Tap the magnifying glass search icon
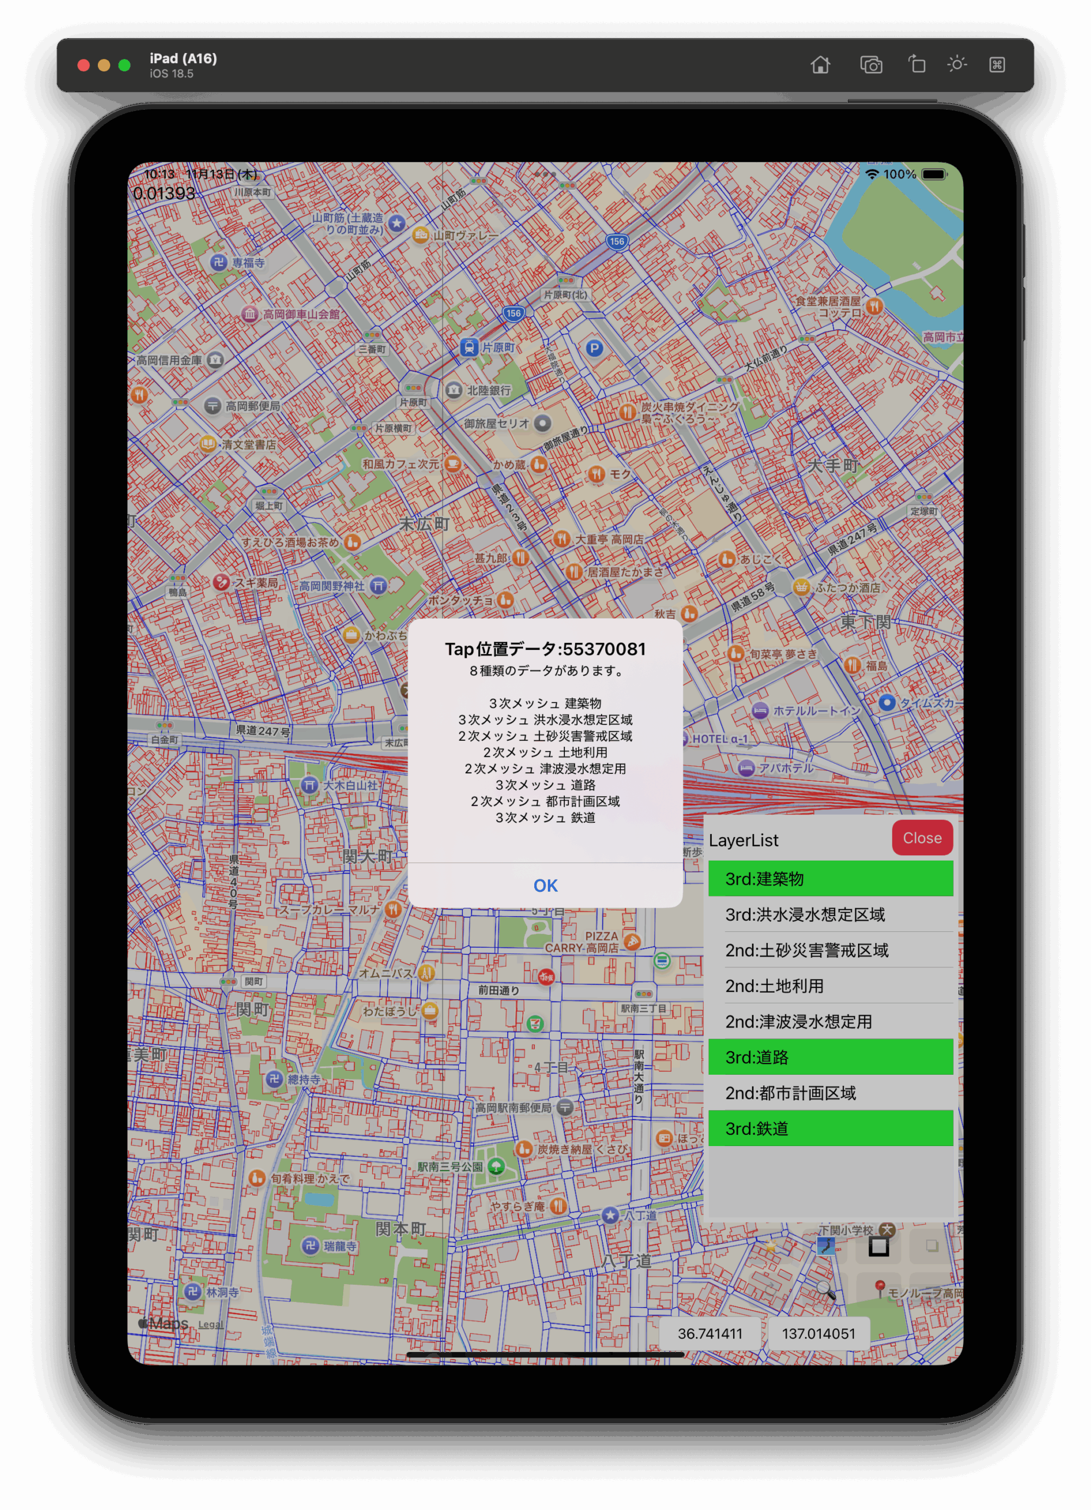Screen dimensions: 1091x1510 pos(826,1289)
